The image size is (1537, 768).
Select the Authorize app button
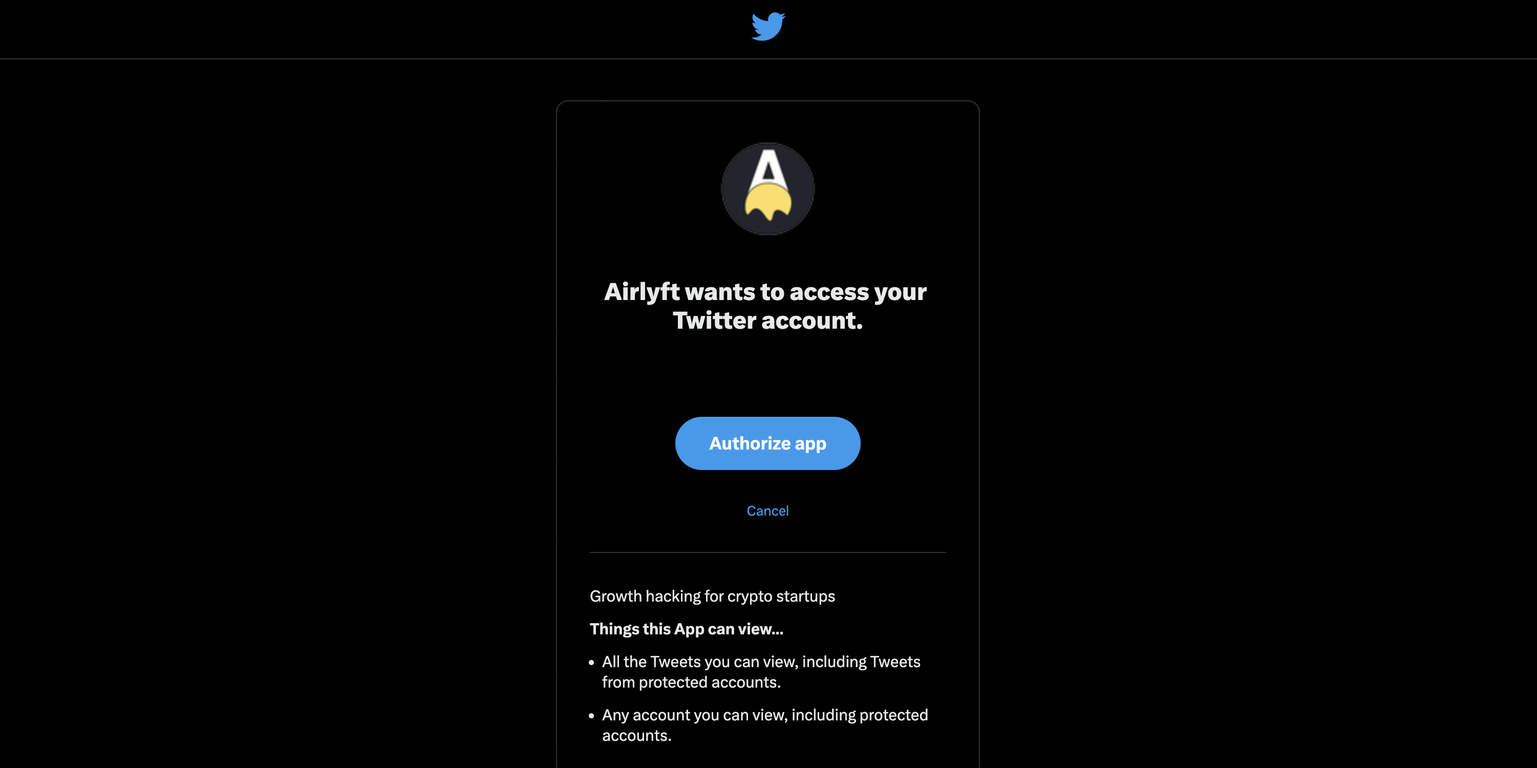[767, 442]
